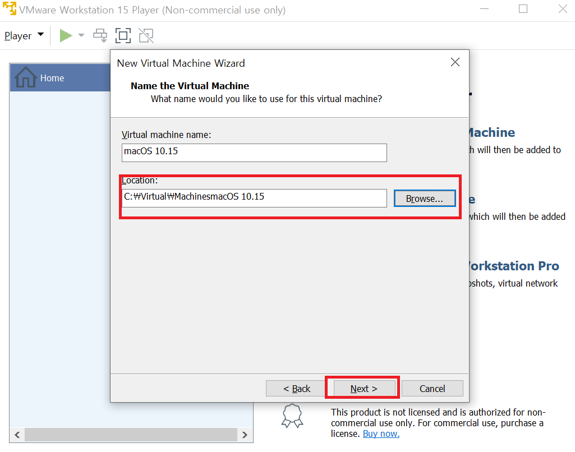Click the green Power On play icon
575x452 pixels.
[x=66, y=36]
